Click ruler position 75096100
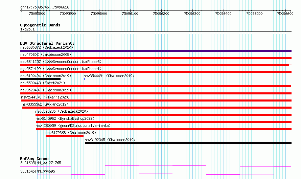The height and width of the screenshot is (179, 301). click(130, 14)
